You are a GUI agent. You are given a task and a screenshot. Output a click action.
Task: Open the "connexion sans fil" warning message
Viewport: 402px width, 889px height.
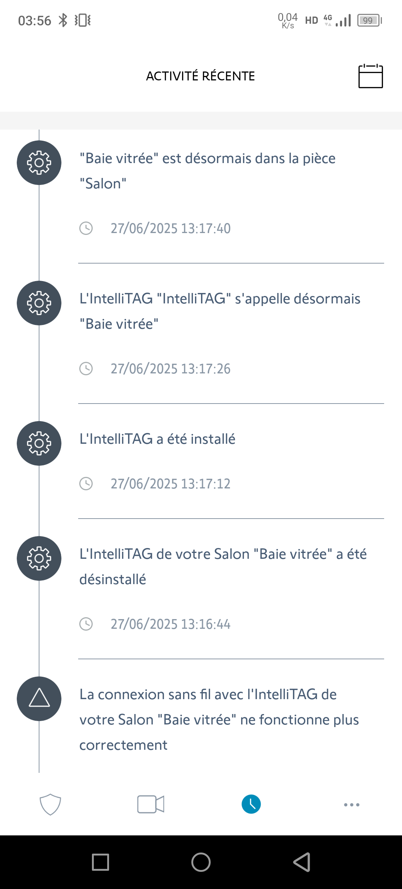[219, 720]
